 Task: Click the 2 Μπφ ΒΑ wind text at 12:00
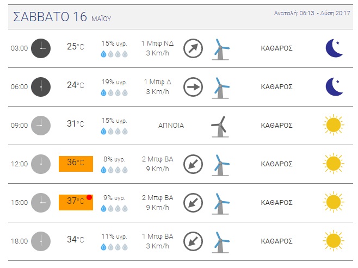coord(158,159)
